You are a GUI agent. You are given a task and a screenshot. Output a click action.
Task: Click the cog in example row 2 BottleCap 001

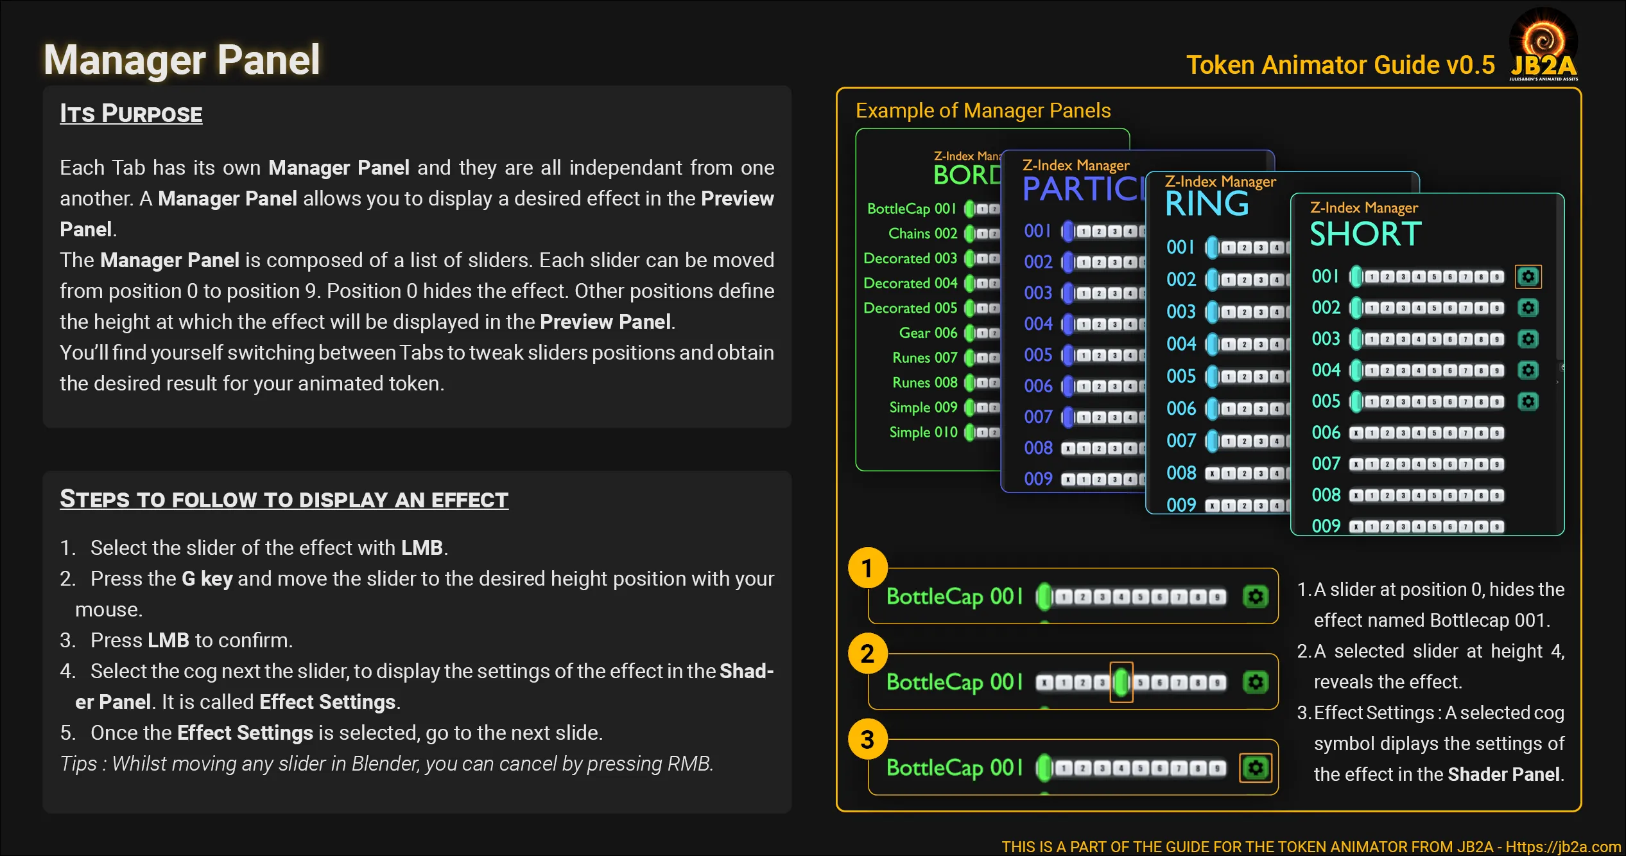point(1256,682)
